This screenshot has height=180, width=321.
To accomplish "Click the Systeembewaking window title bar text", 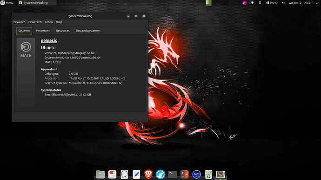I will pos(80,16).
